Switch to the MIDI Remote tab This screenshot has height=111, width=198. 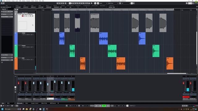tap(53, 103)
